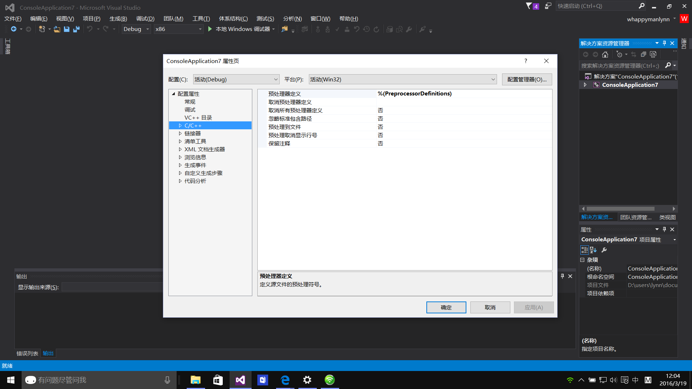Screen dimensions: 692x389
Task: Click the Alphabetical sort icon in 属性 panel
Action: (594, 250)
